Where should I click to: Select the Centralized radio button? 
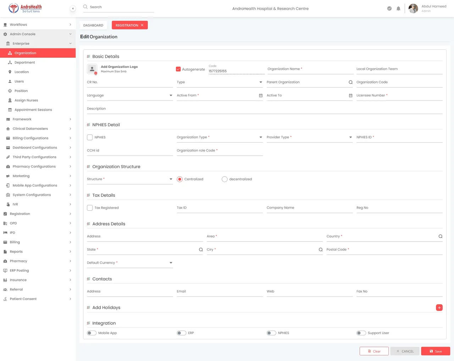[x=180, y=179]
